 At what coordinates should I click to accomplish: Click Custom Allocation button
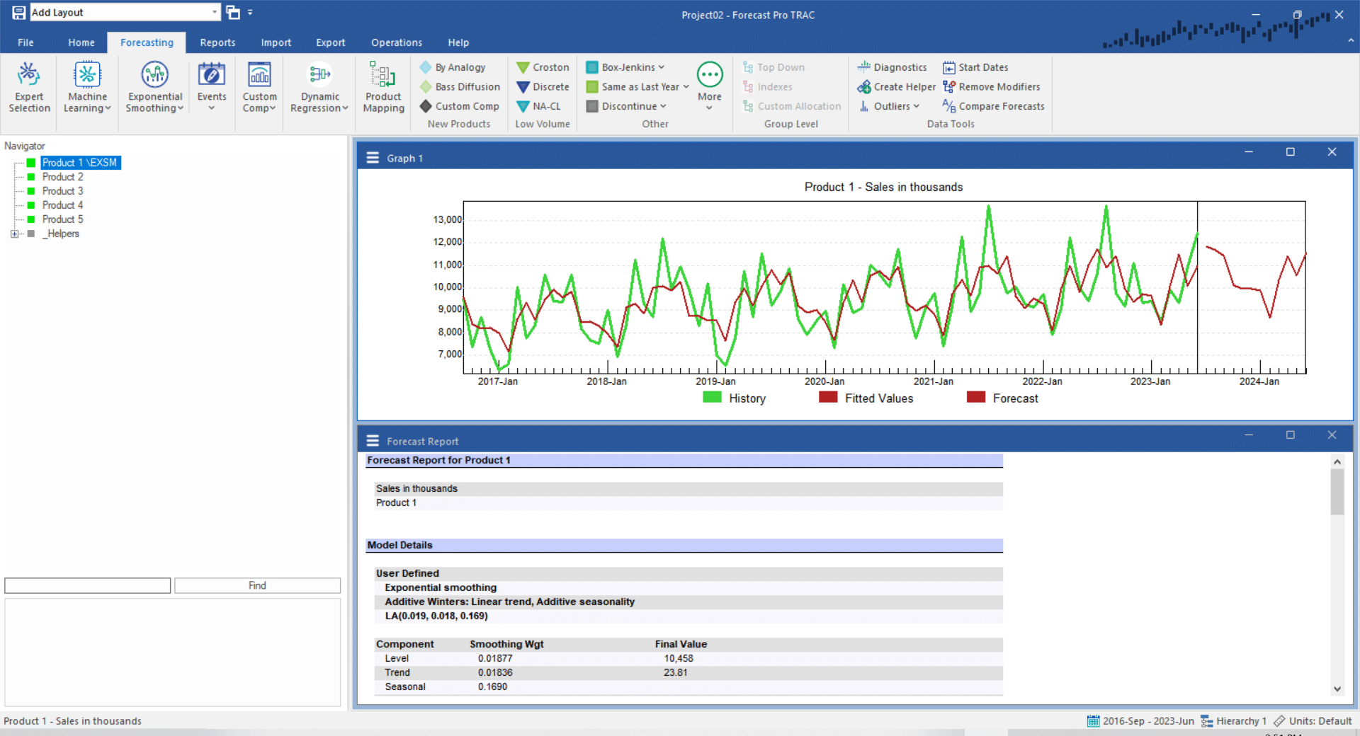click(791, 106)
